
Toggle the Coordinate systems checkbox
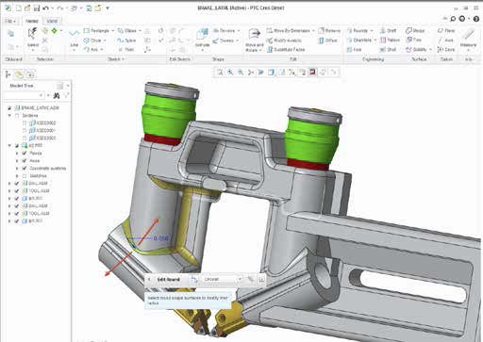coord(25,169)
